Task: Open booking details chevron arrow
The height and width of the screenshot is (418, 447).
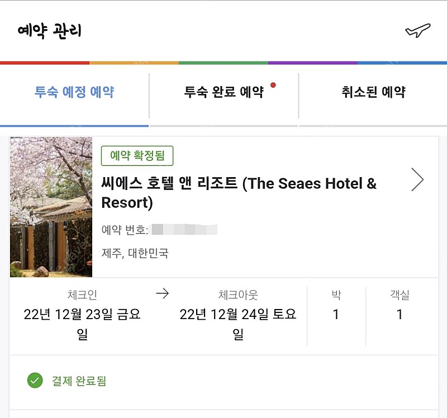Action: point(417,179)
